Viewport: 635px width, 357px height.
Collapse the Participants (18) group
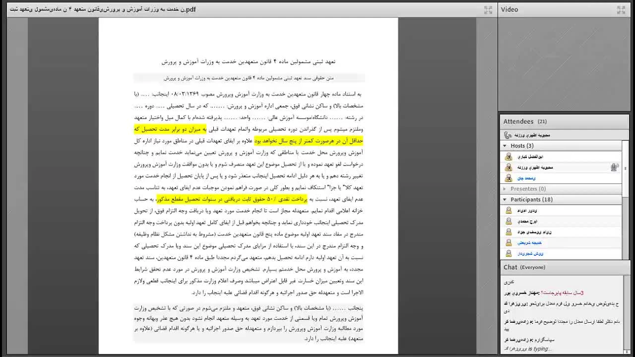pos(505,199)
